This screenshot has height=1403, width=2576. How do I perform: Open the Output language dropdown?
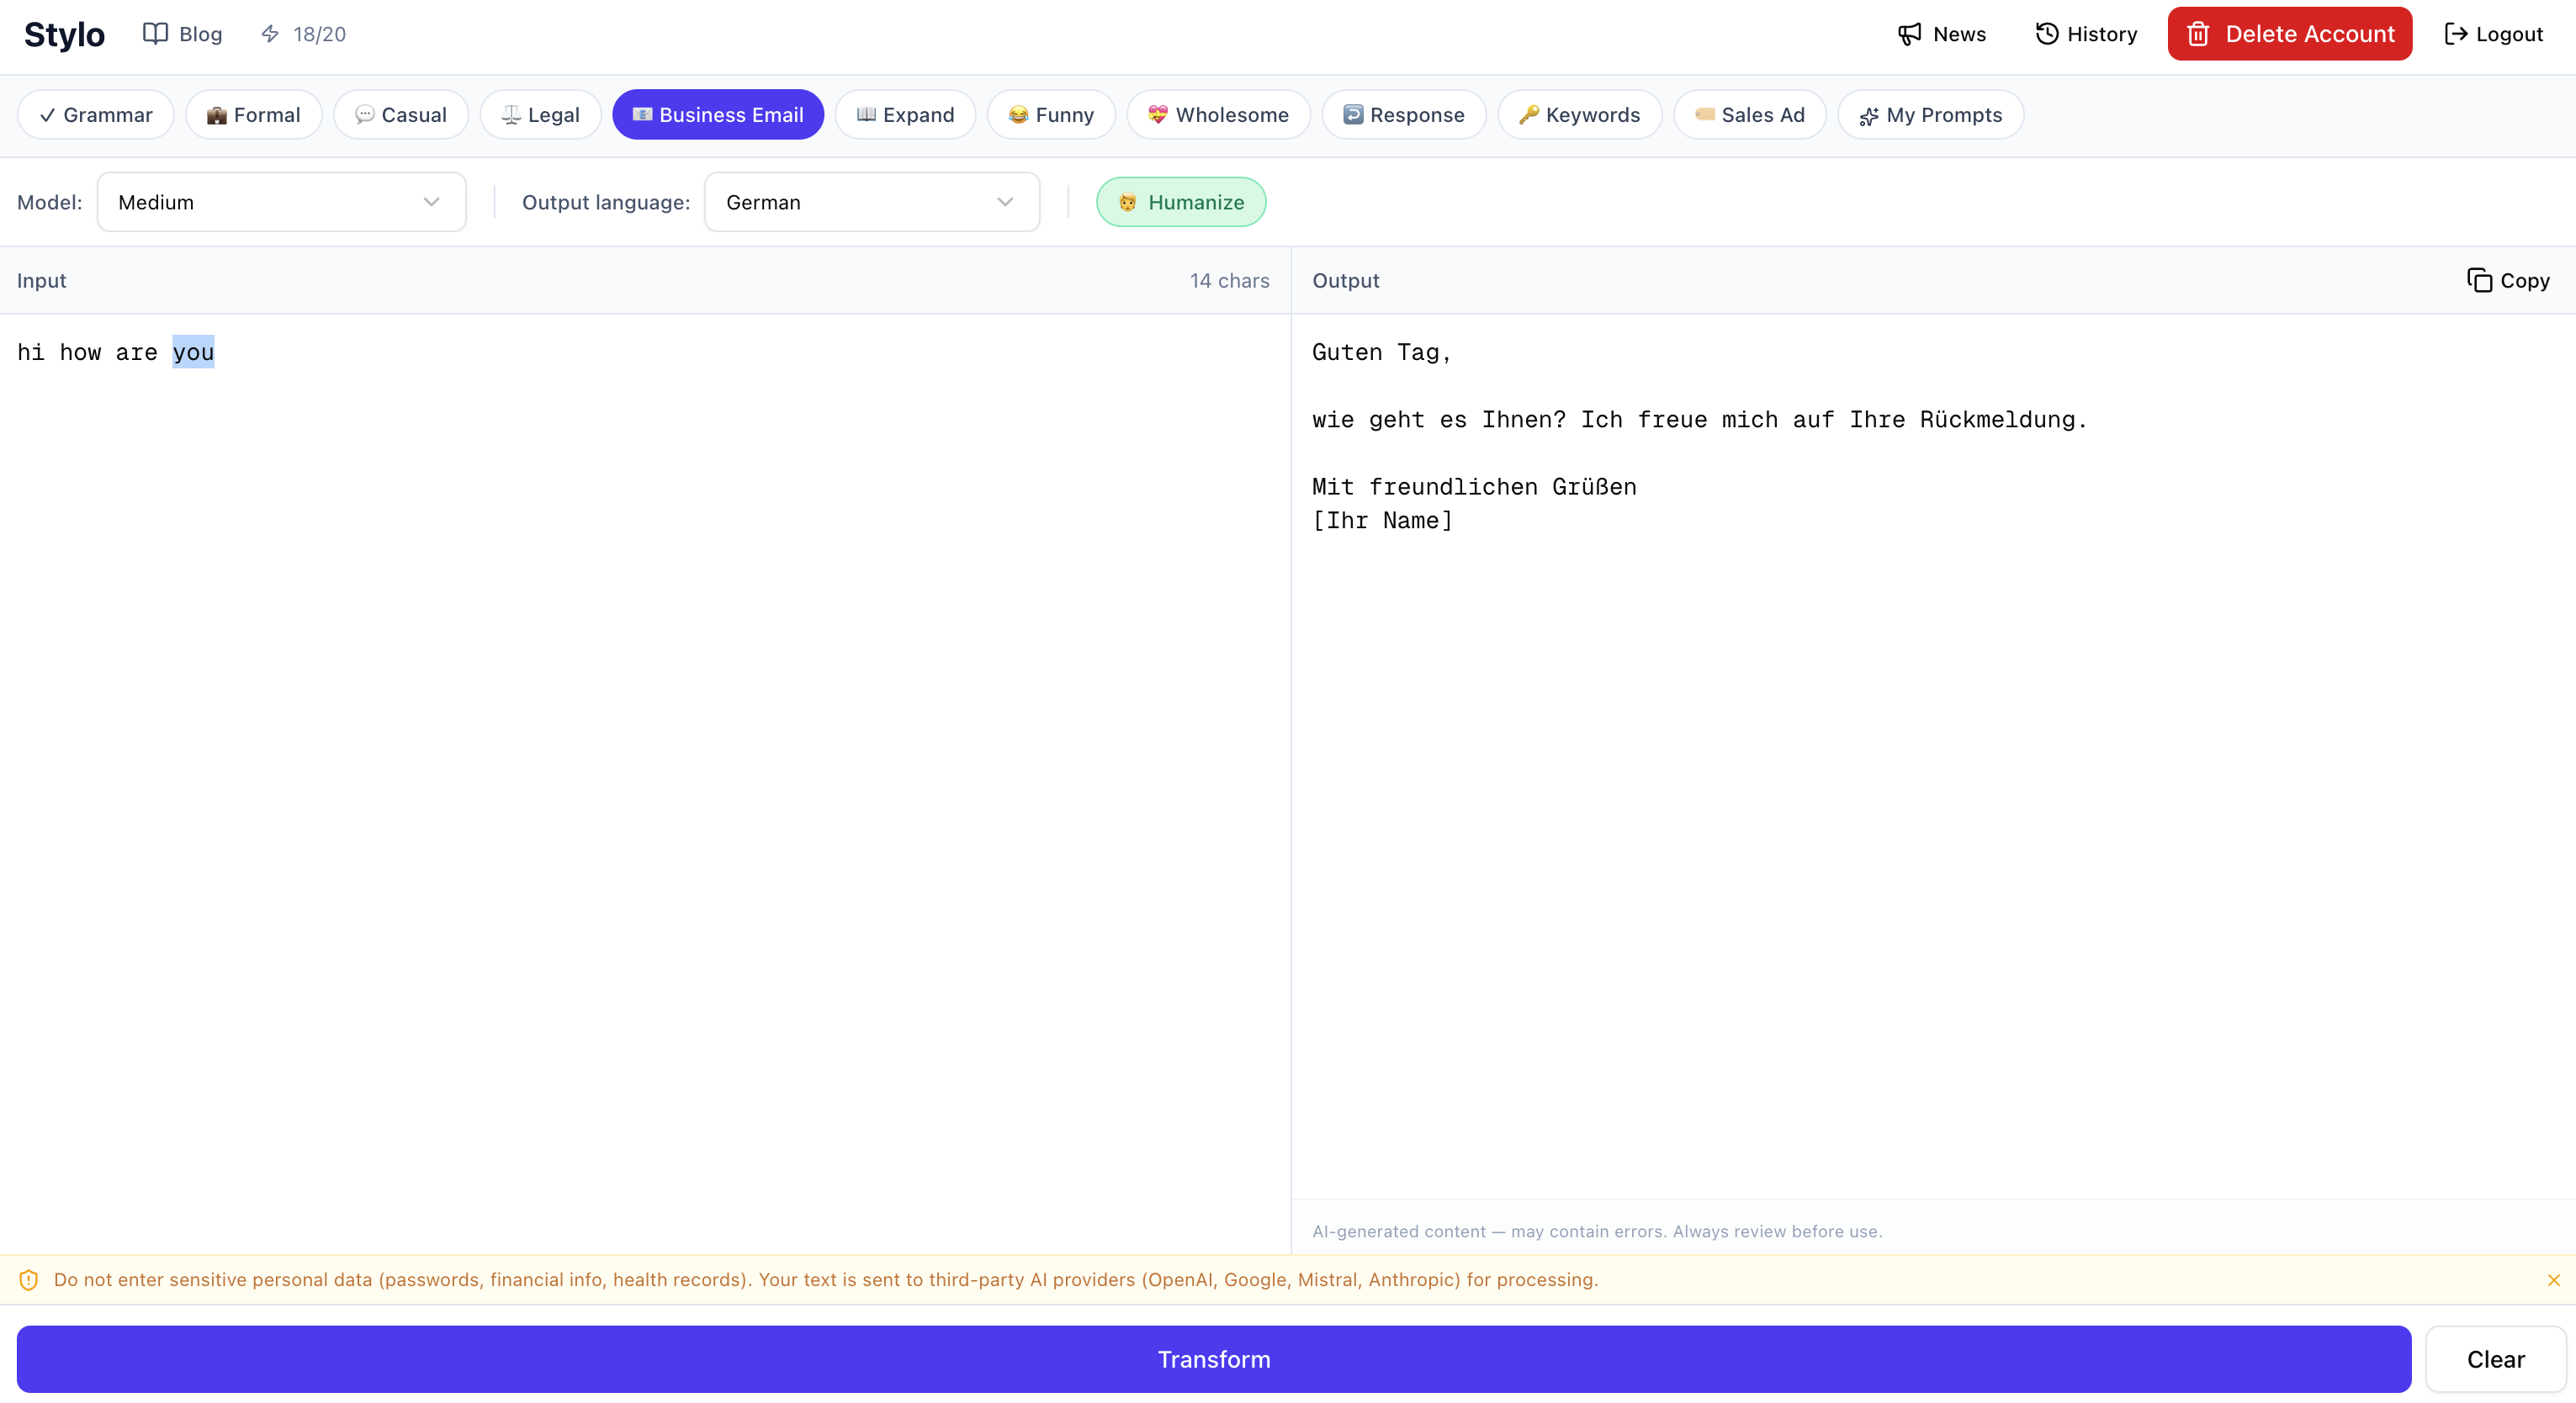pyautogui.click(x=871, y=201)
